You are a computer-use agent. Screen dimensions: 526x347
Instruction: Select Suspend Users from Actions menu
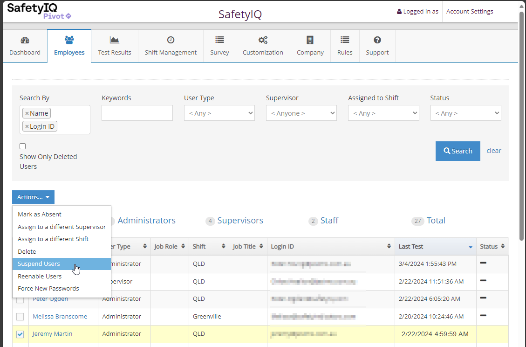[x=39, y=264]
